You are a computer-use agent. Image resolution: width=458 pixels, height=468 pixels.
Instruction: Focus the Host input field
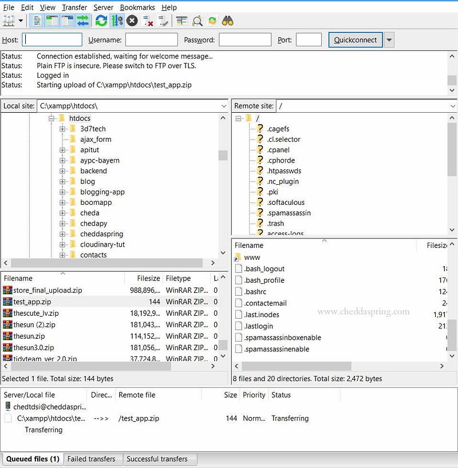[52, 39]
